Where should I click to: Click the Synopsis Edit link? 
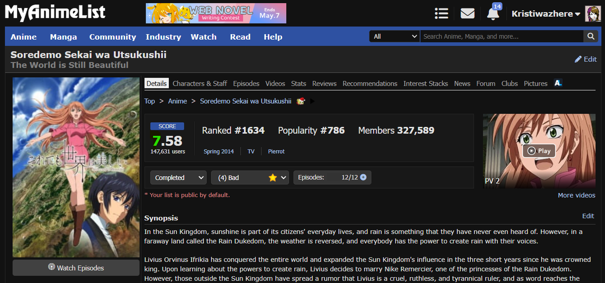click(588, 215)
